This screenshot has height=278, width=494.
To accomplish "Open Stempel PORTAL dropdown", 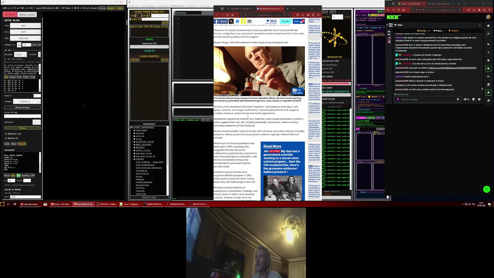I will pyautogui.click(x=27, y=102).
